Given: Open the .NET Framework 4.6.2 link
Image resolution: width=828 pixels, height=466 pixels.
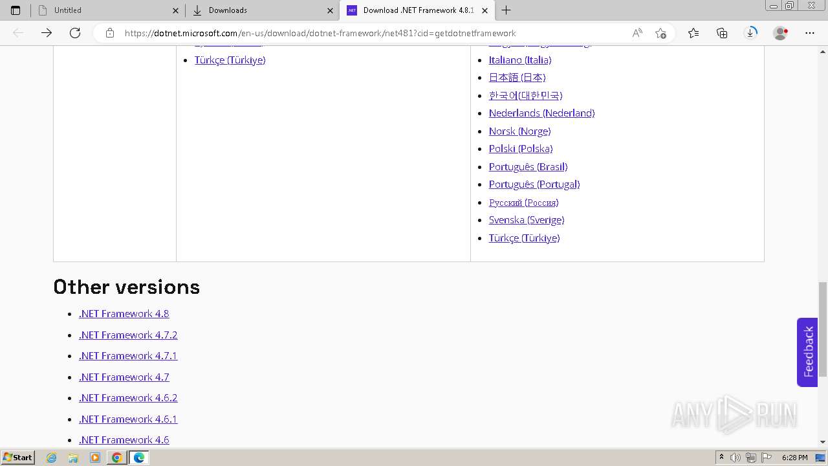Looking at the screenshot, I should tap(128, 398).
